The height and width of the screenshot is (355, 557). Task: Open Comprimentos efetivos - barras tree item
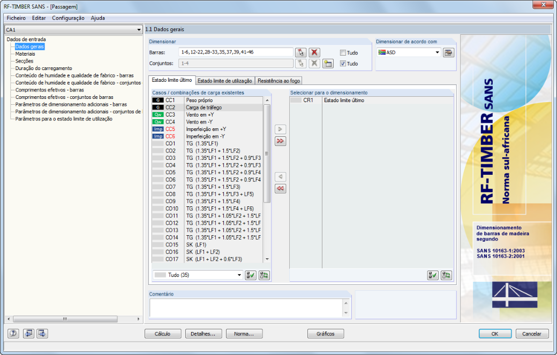tap(50, 90)
